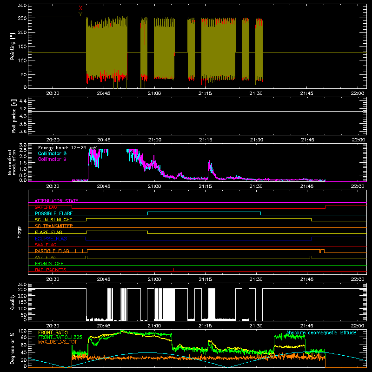Click the SC_IN_SUNLIGHT flag label

point(53,219)
